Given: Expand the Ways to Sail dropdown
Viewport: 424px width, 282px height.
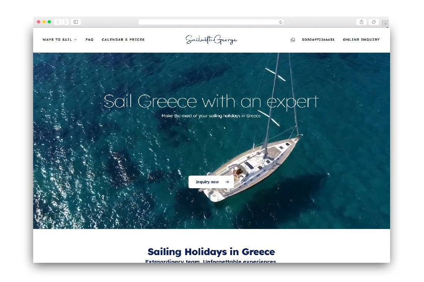Looking at the screenshot, I should pos(60,40).
